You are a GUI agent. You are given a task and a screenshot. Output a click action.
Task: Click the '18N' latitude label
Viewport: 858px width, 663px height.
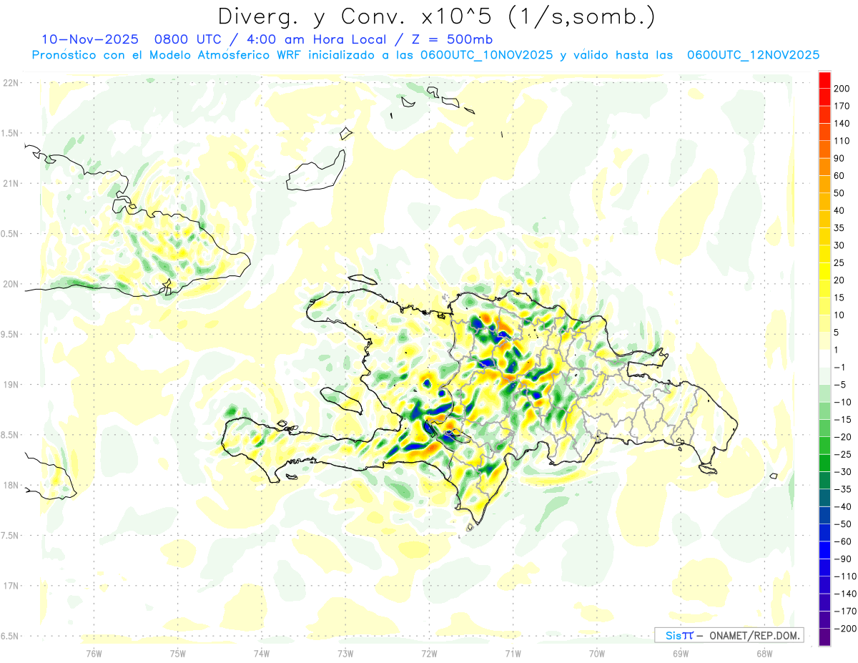(10, 485)
